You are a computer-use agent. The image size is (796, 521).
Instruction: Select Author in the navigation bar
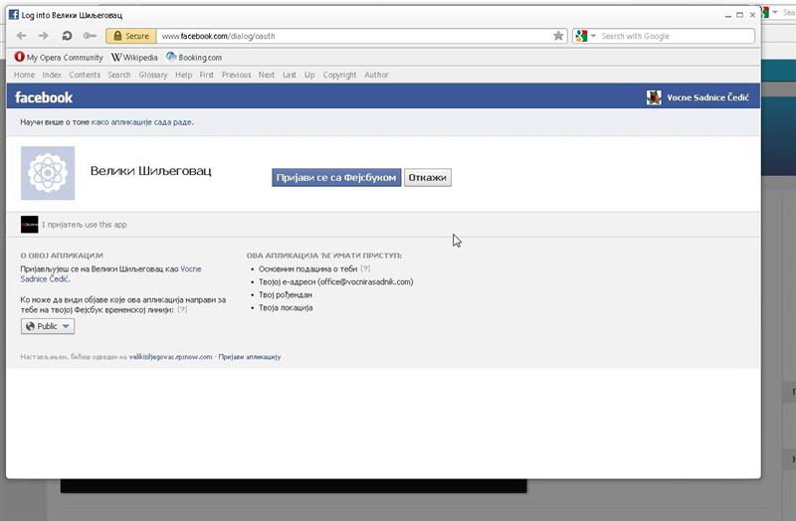(x=376, y=75)
